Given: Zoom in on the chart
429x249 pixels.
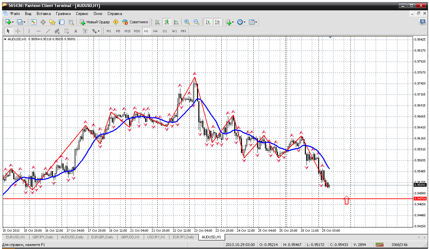Looking at the screenshot, I should pyautogui.click(x=187, y=22).
